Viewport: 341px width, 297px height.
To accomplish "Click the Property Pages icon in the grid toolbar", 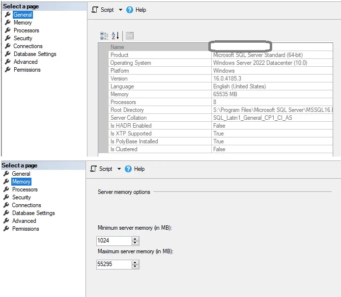I will 129,36.
